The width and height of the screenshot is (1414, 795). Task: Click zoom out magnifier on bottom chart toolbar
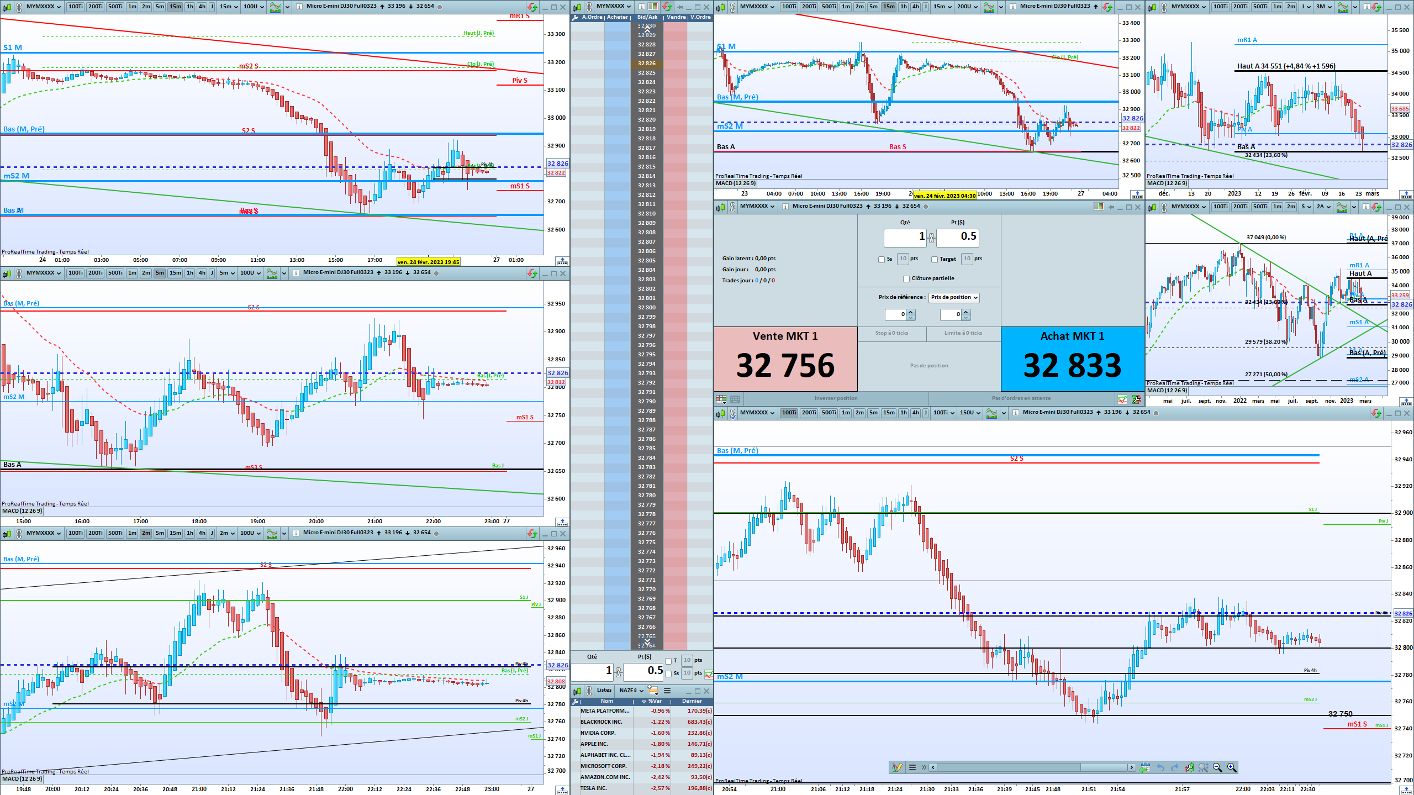pyautogui.click(x=1217, y=767)
